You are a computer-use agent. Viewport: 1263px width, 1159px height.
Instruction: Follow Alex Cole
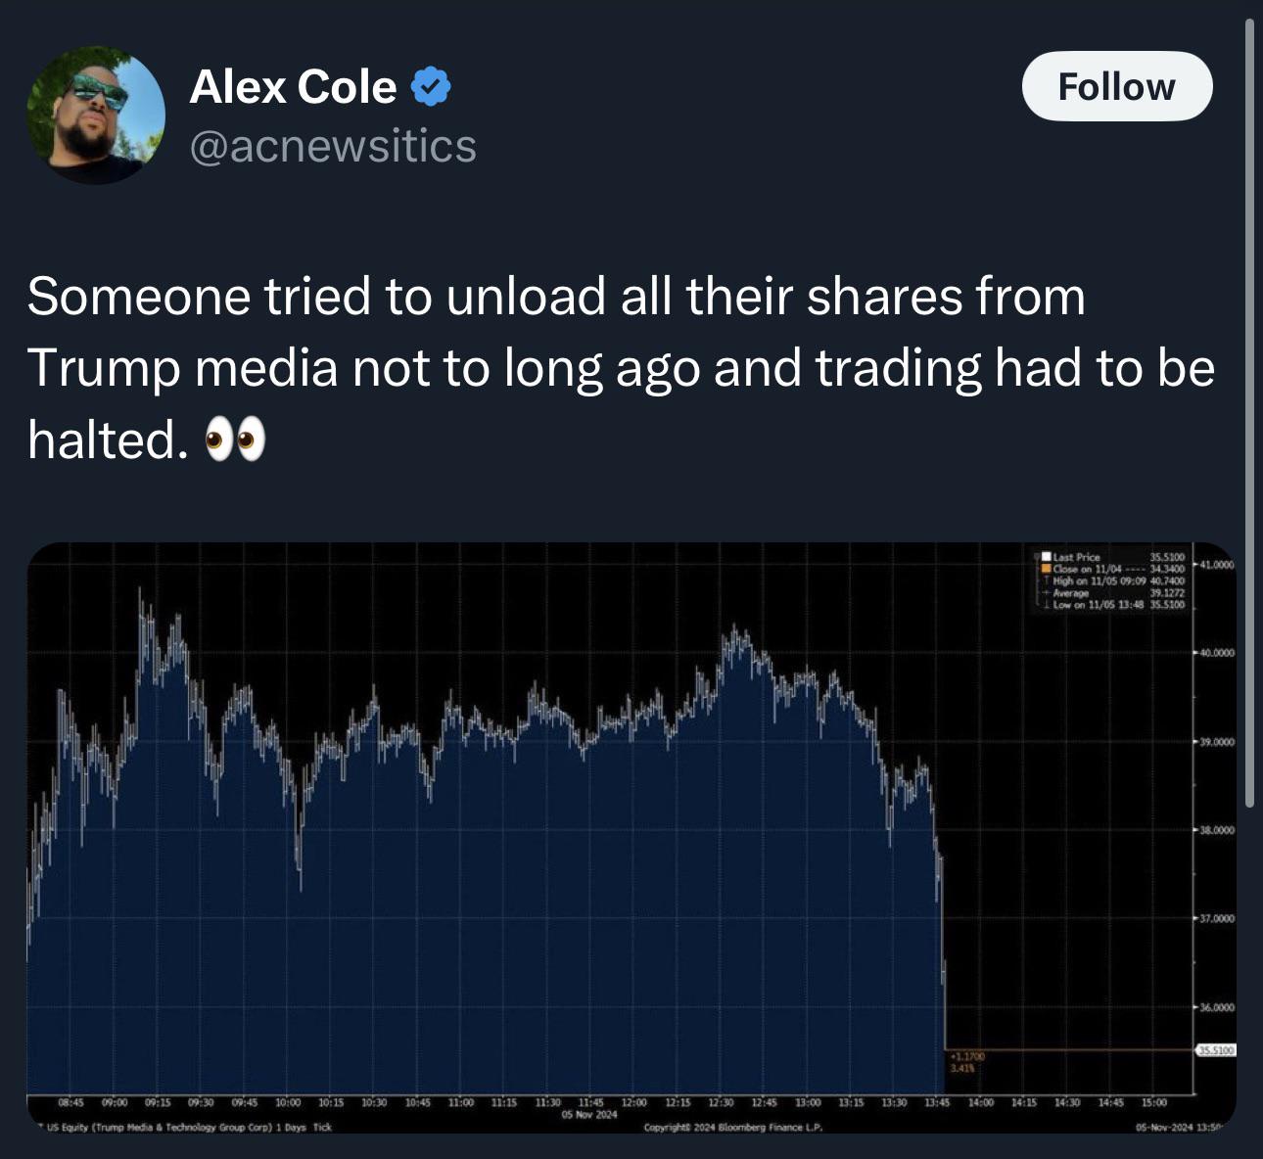point(1117,86)
